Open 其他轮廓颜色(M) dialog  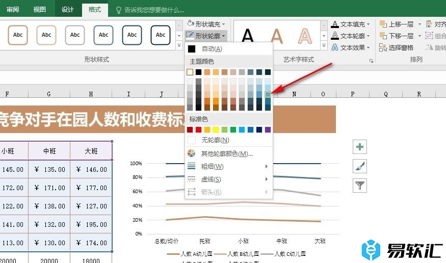(x=229, y=154)
